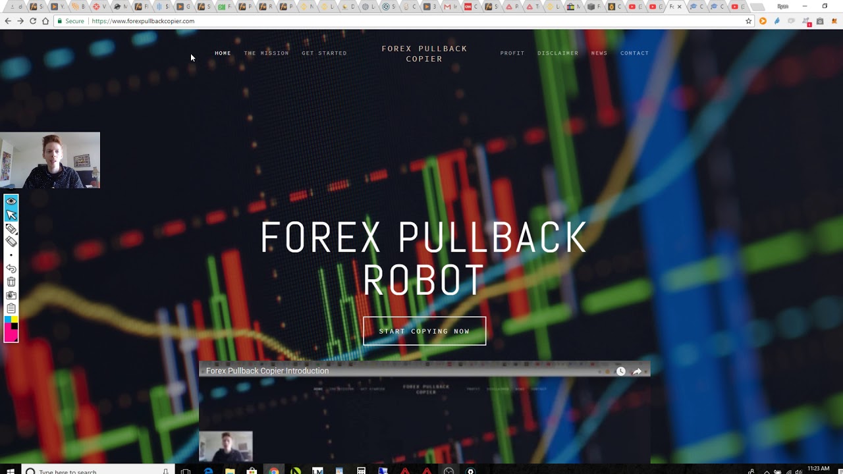Click the blue feather extension icon
The image size is (843, 474).
click(777, 21)
